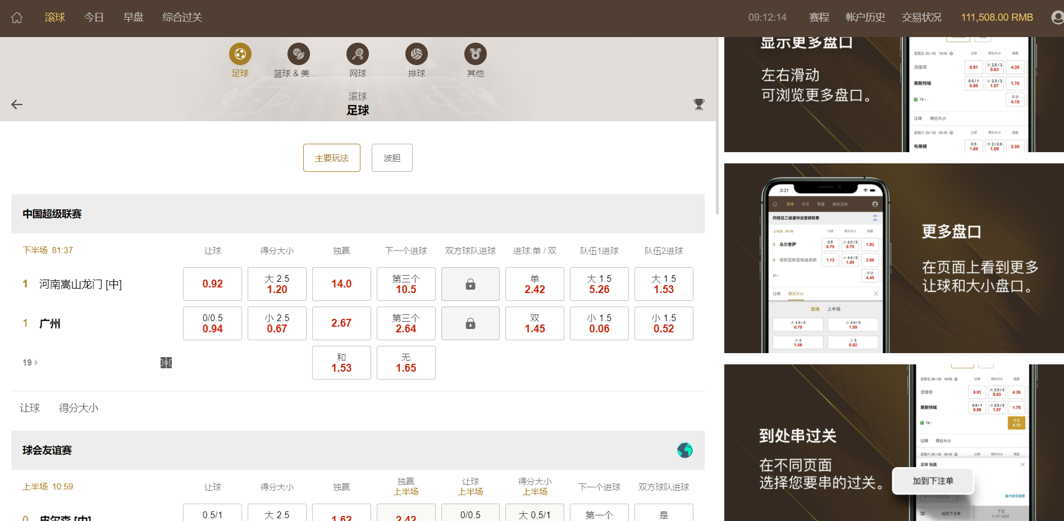Open 帐户历史 link
This screenshot has width=1064, height=521.
(x=865, y=17)
